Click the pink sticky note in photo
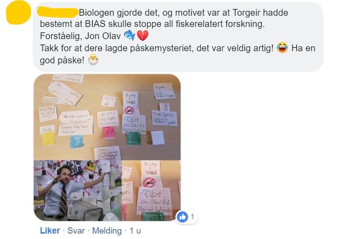The image size is (345, 239). click(109, 133)
